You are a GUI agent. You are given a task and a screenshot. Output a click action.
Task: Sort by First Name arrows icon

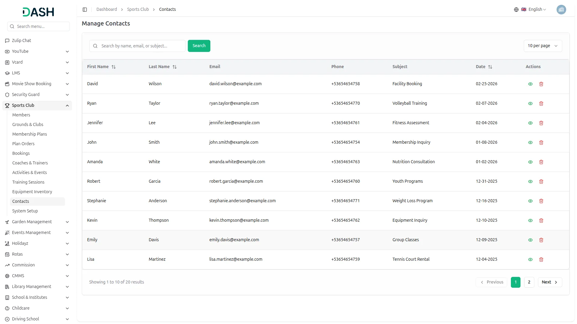point(114,67)
